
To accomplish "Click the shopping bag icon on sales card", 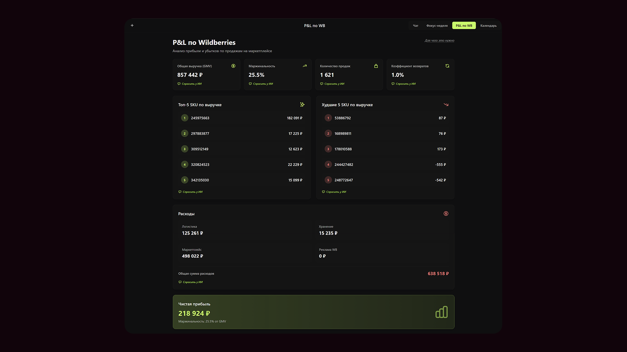I will pos(376,66).
